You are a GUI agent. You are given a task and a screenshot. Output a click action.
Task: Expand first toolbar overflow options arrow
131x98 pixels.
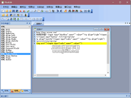pos(92,11)
